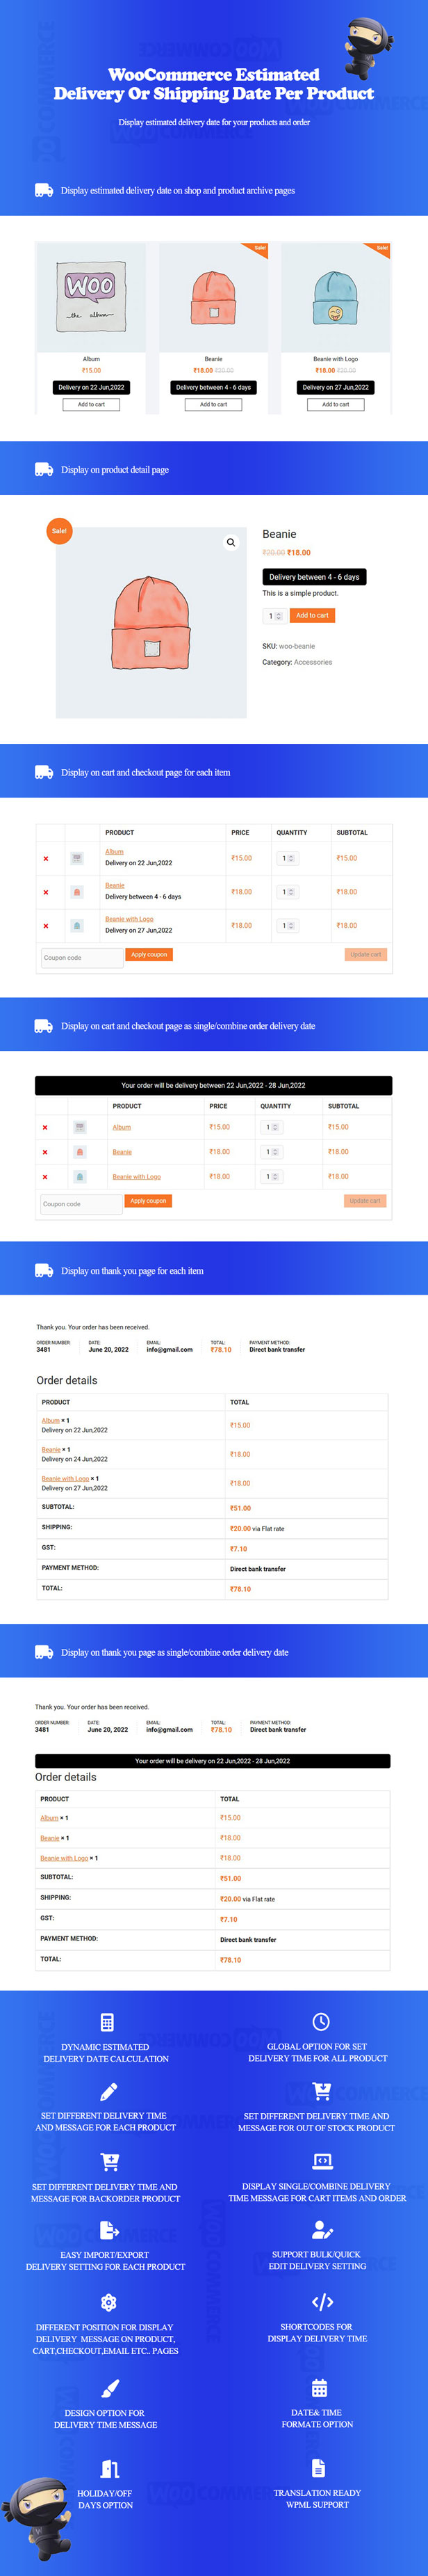Click the Sale! badge on the Beanie detail image
Image resolution: width=428 pixels, height=2576 pixels.
point(59,531)
